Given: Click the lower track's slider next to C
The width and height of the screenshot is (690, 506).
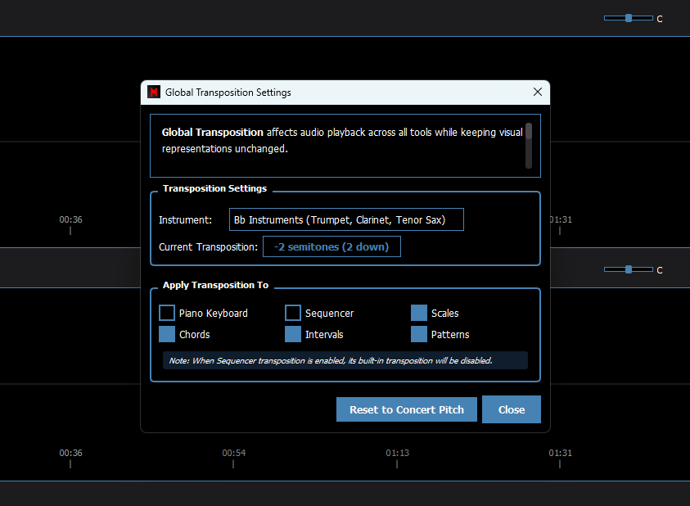Looking at the screenshot, I should (628, 269).
